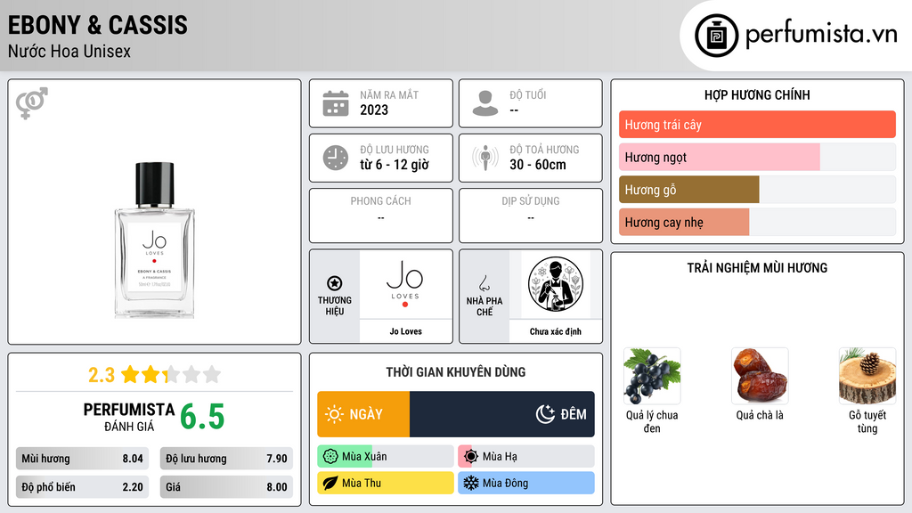
Task: Click the 2.3 user rating number
Action: pos(102,375)
